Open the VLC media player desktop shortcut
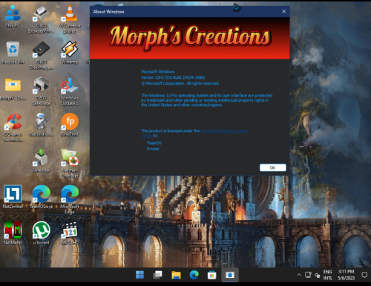The height and width of the screenshot is (286, 371). (70, 19)
